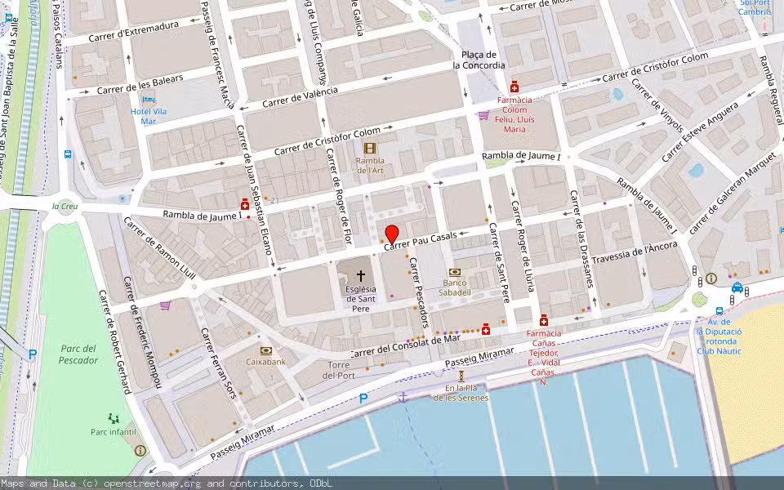The image size is (784, 490).
Task: Select the Rambla Regueral label
Action: click(x=770, y=90)
